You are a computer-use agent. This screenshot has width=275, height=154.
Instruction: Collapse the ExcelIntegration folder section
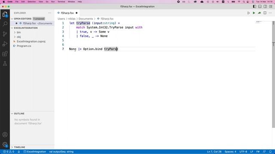click(32, 28)
